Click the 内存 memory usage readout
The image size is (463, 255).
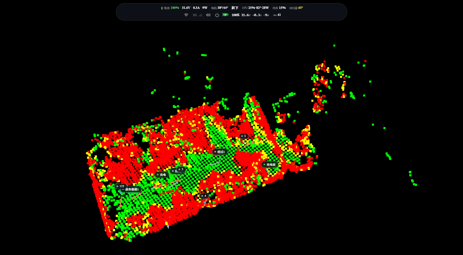tap(279, 8)
